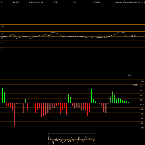The width and height of the screenshot is (145, 145).
Task: Click the MR axis label 20
Action: point(142,100)
